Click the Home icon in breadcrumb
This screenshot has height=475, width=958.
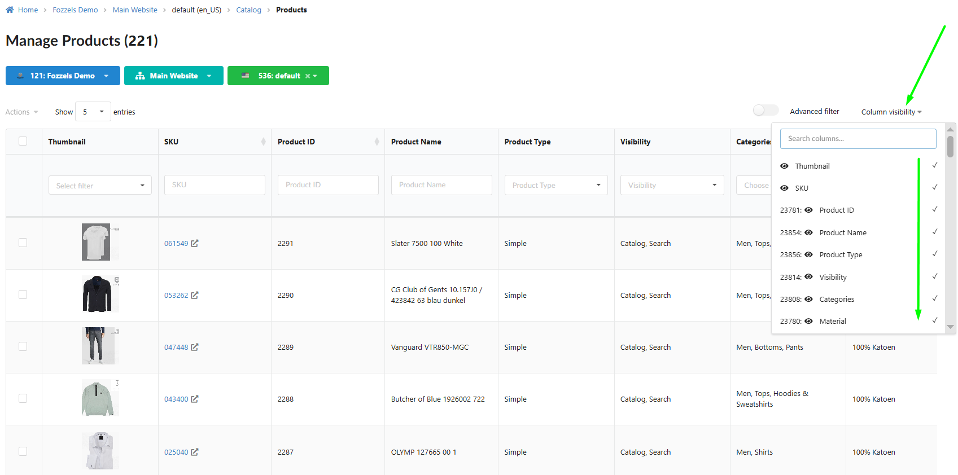[10, 10]
